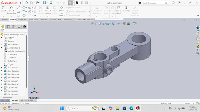Click the Sketch tool icon

[x=4, y=9]
